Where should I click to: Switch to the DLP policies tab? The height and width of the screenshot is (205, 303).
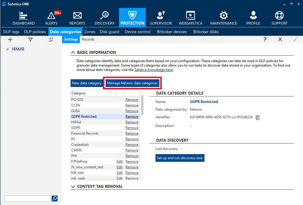click(x=35, y=32)
